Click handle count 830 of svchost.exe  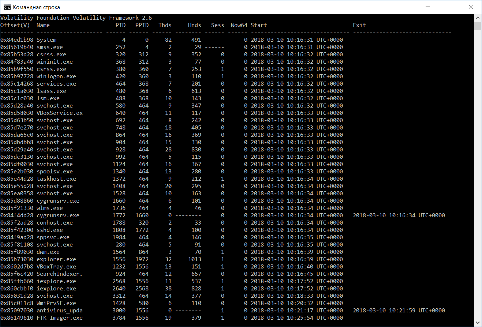coord(197,150)
